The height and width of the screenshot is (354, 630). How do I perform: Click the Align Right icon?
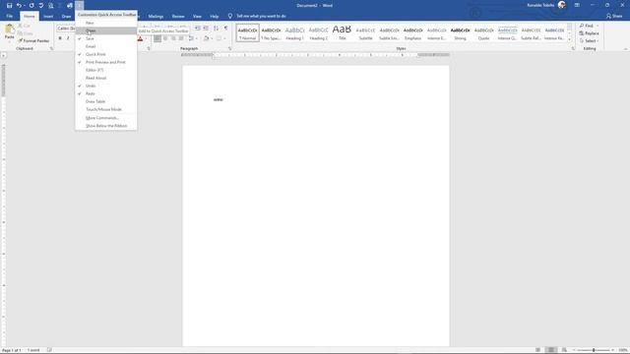point(173,38)
